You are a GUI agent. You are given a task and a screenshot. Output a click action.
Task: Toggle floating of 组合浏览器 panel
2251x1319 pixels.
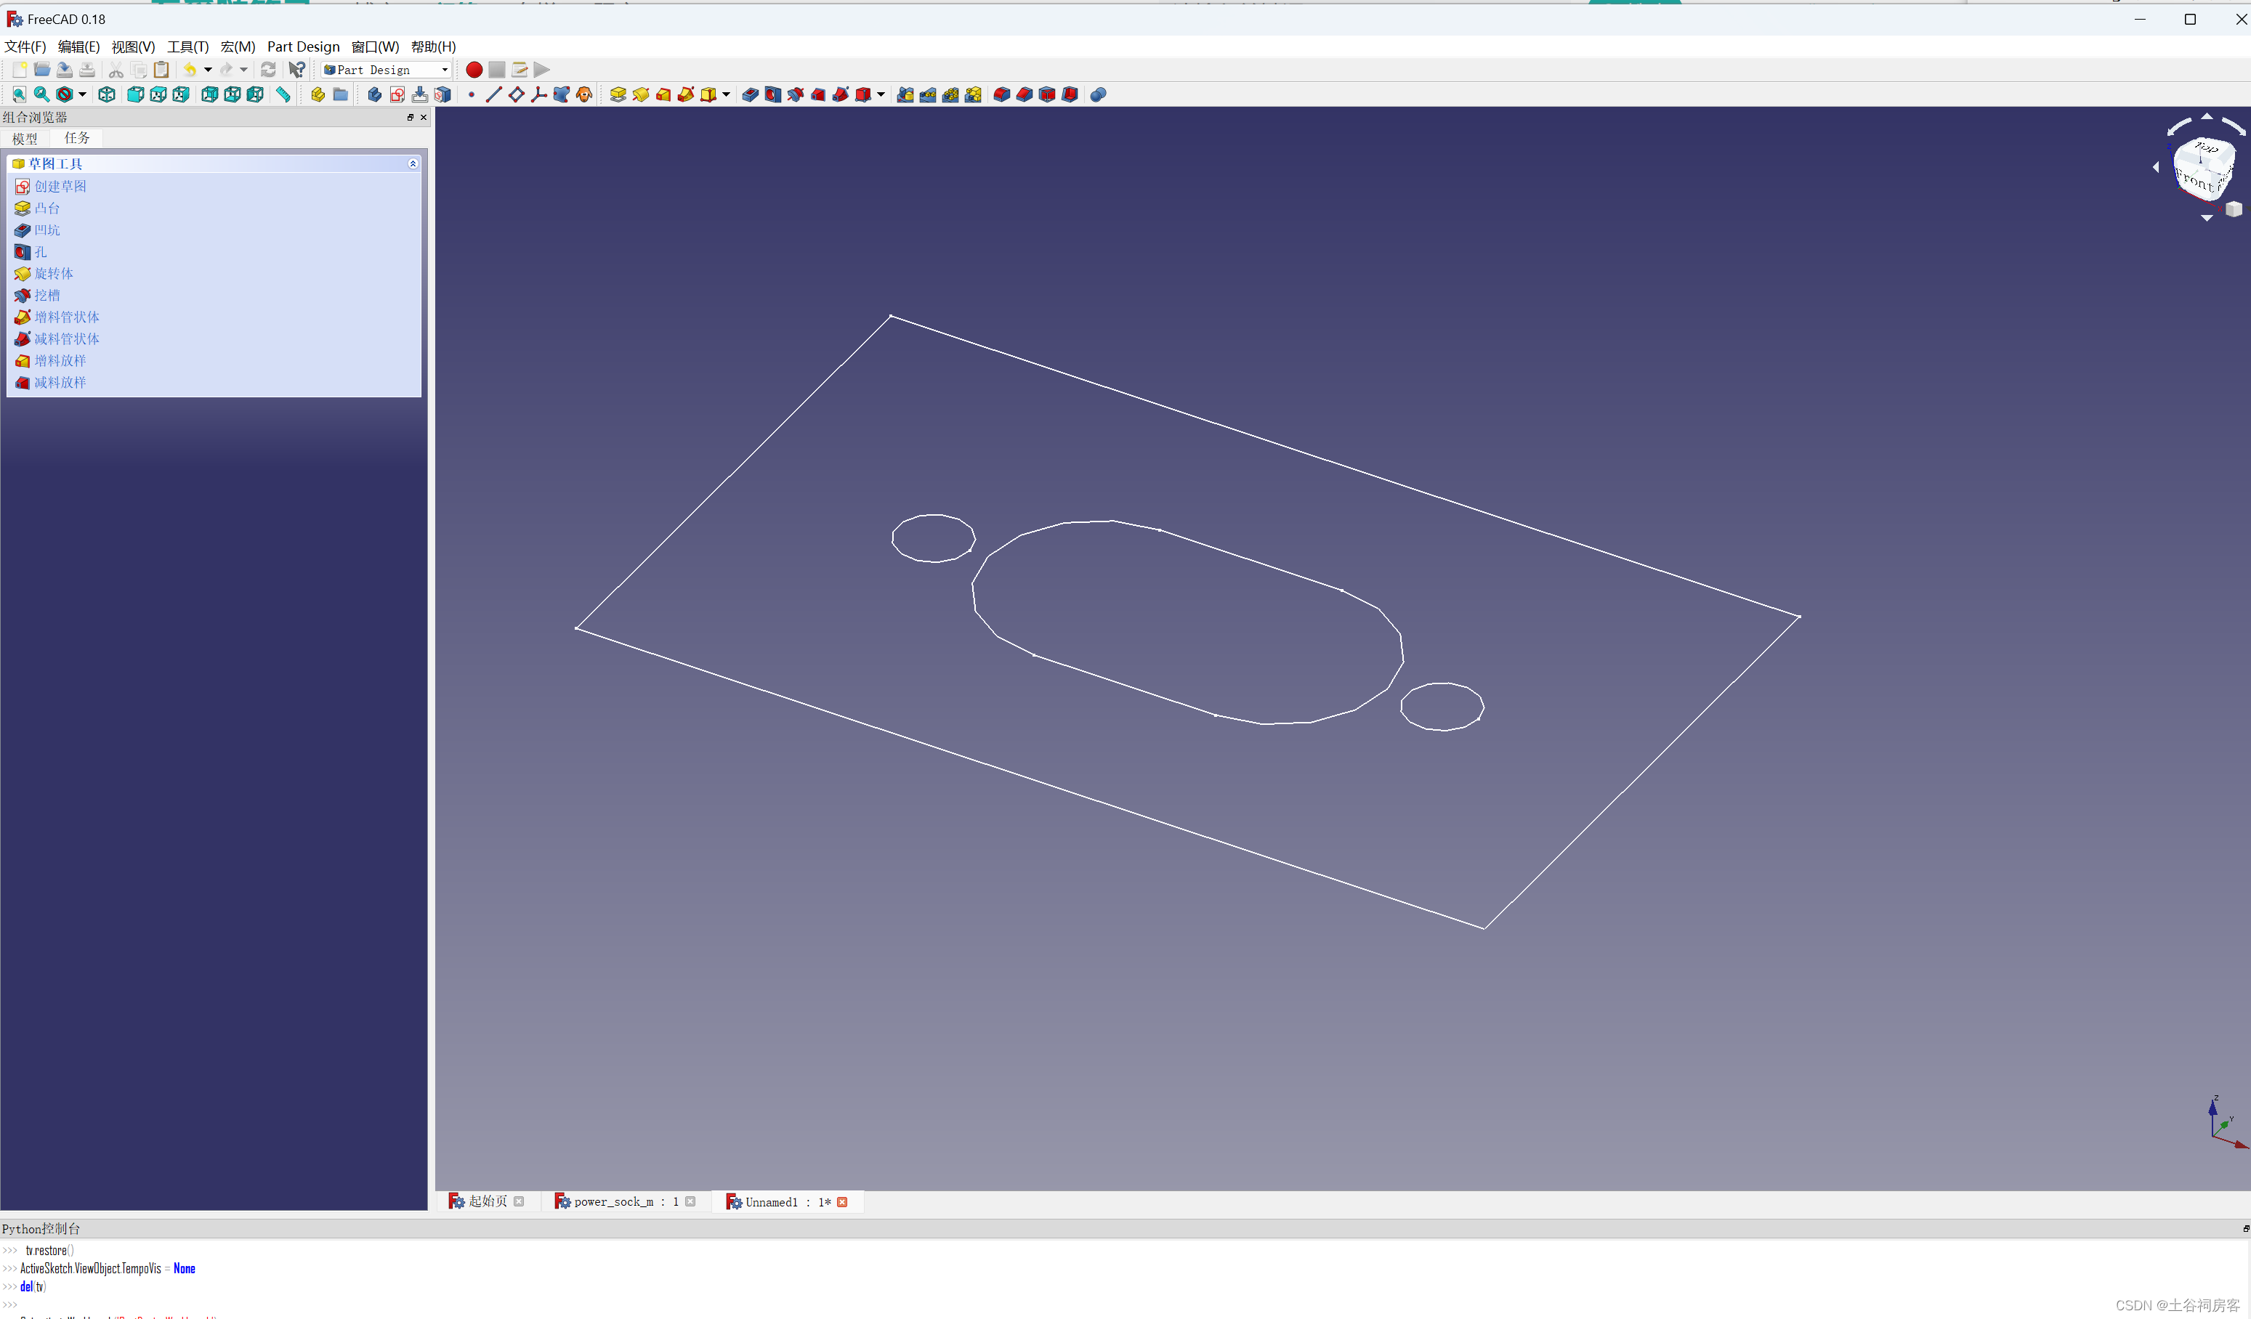(411, 117)
